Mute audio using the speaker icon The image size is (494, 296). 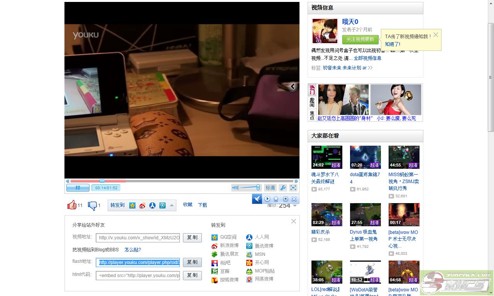(235, 188)
